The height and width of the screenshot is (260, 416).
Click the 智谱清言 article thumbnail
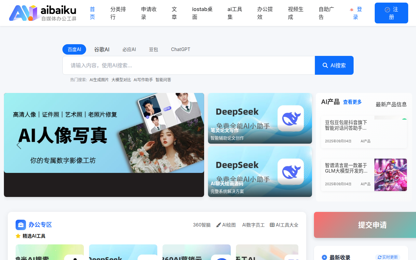click(391, 175)
